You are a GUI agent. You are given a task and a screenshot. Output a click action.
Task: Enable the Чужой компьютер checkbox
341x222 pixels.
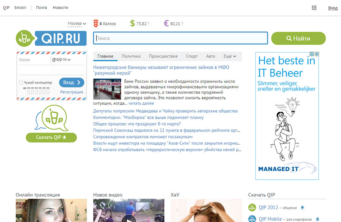point(21,82)
